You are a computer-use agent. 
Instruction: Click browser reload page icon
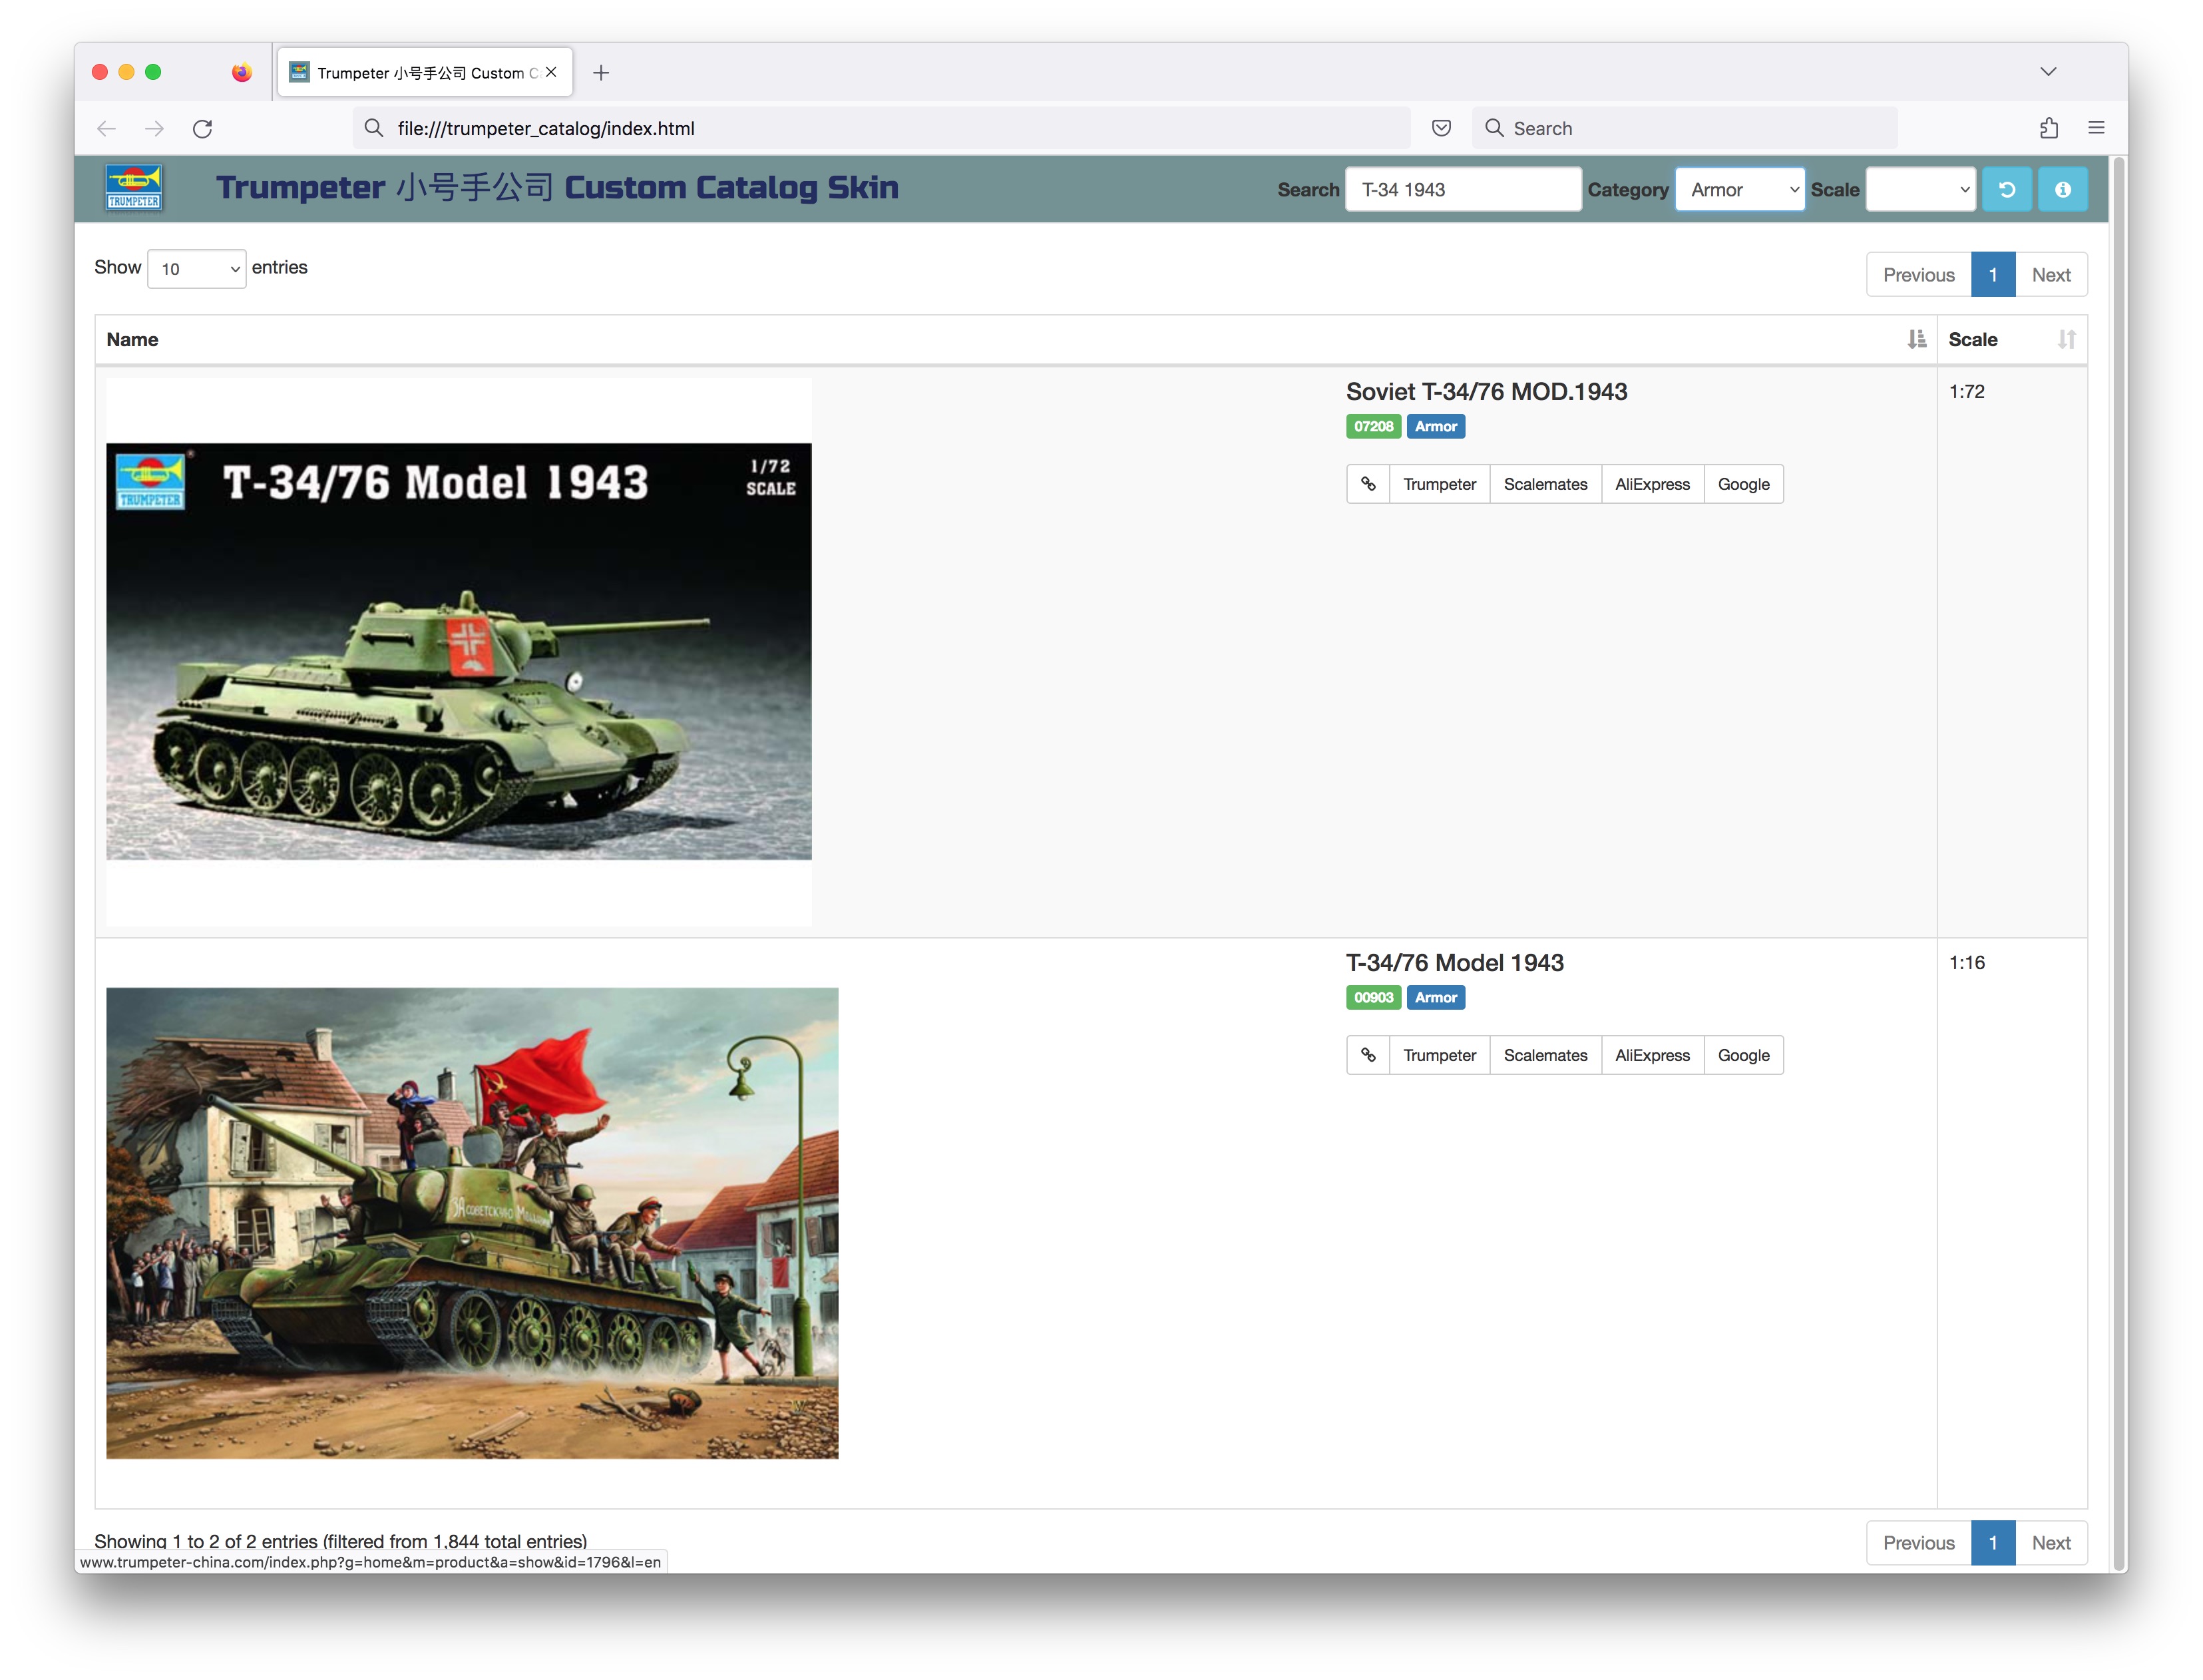pos(202,129)
